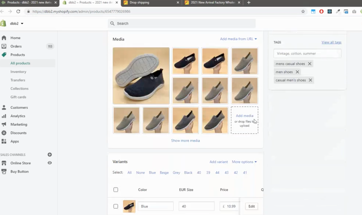Click Show more media link

click(185, 140)
